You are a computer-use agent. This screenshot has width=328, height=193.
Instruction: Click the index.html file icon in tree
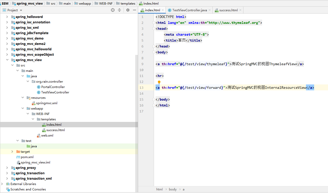(x=44, y=125)
